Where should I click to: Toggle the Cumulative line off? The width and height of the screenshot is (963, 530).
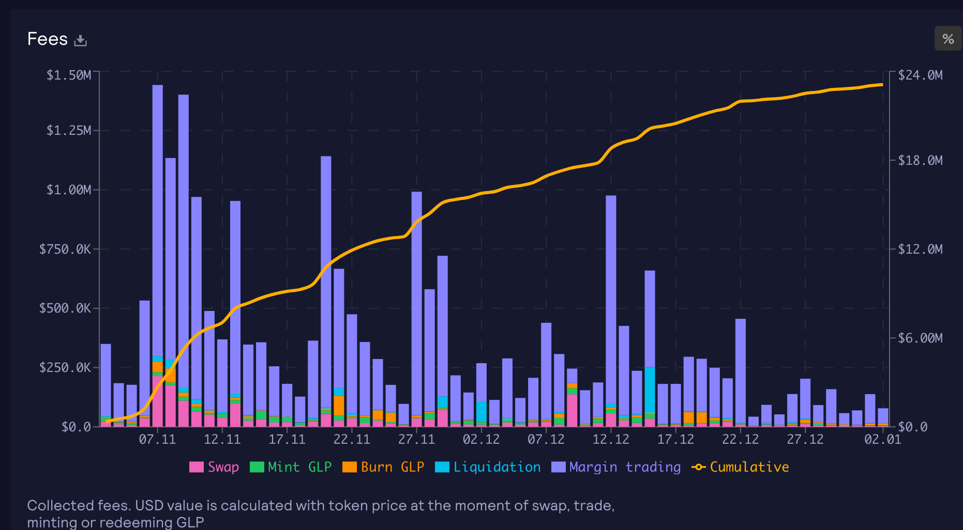(x=749, y=466)
